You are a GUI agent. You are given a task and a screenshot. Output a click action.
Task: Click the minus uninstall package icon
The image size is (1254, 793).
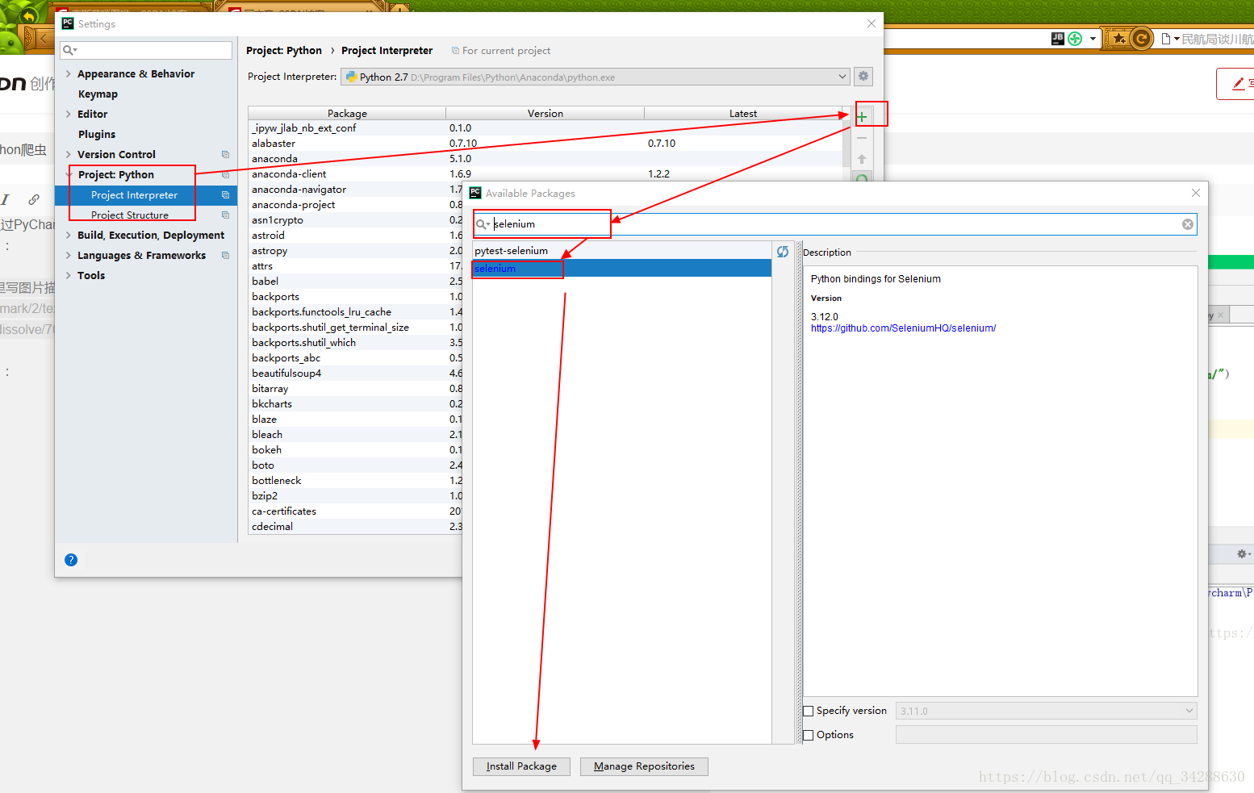point(862,138)
